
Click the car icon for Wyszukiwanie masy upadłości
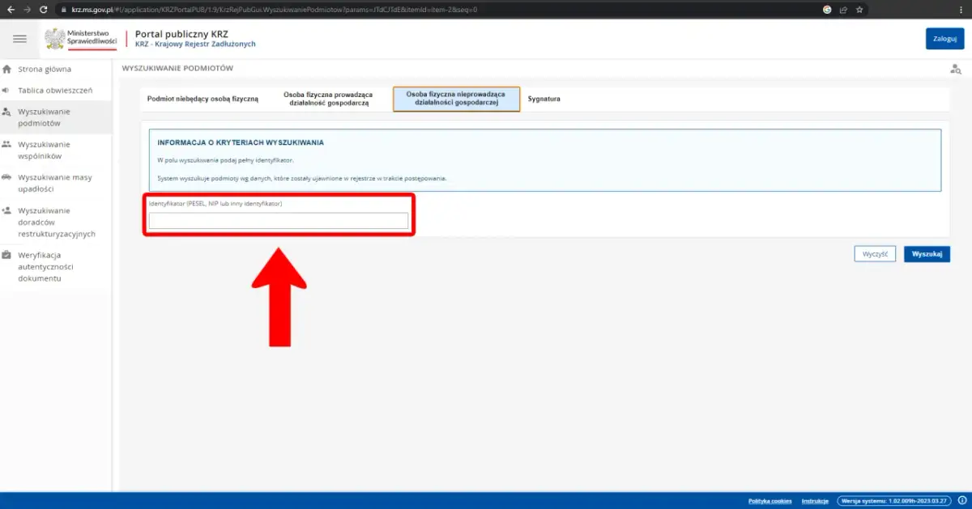7,177
